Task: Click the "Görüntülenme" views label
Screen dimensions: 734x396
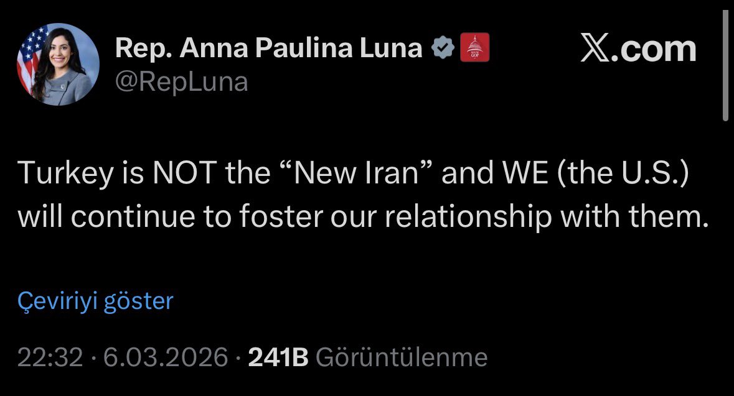Action: pyautogui.click(x=402, y=357)
